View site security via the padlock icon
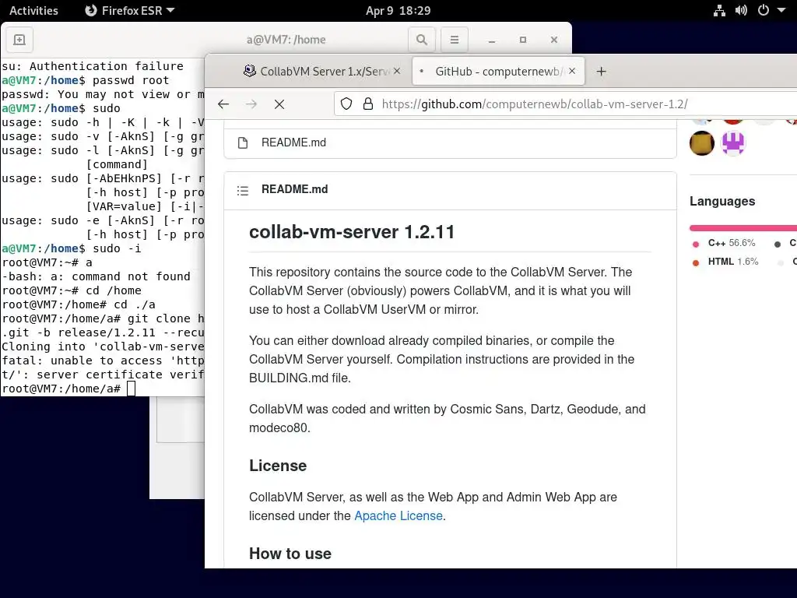 pyautogui.click(x=368, y=104)
